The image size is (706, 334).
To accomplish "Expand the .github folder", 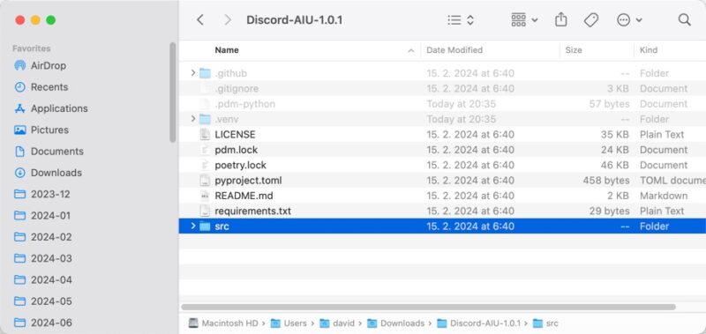I will pos(193,73).
